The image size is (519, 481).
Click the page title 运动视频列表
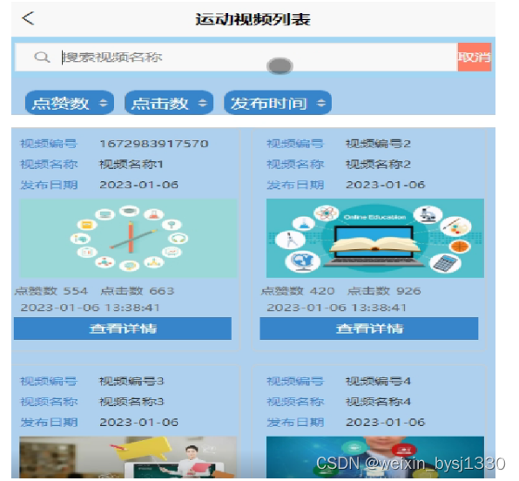pyautogui.click(x=253, y=19)
